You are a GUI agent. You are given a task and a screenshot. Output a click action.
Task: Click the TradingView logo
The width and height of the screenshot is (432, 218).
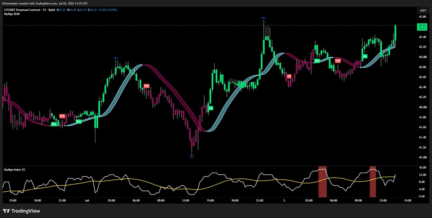coord(22,211)
